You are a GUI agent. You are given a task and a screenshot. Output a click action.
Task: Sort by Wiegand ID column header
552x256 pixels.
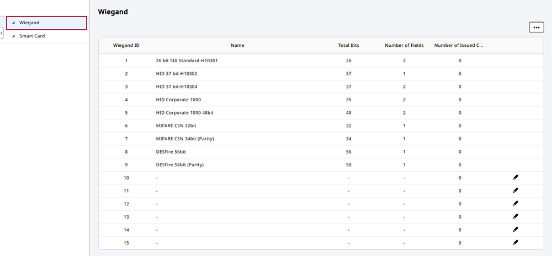[x=126, y=45]
